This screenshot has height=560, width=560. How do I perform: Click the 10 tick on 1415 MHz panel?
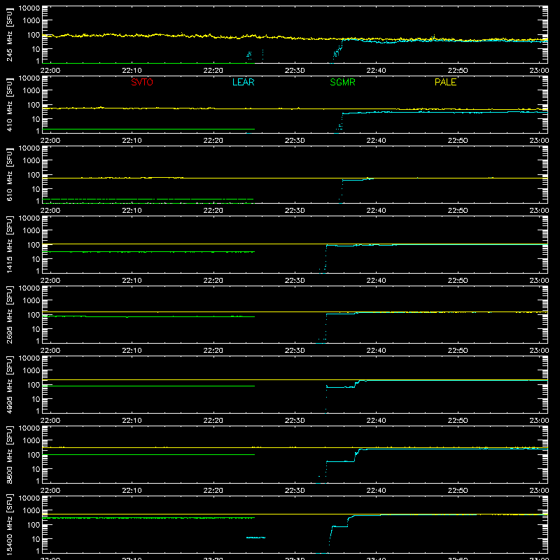pyautogui.click(x=36, y=259)
